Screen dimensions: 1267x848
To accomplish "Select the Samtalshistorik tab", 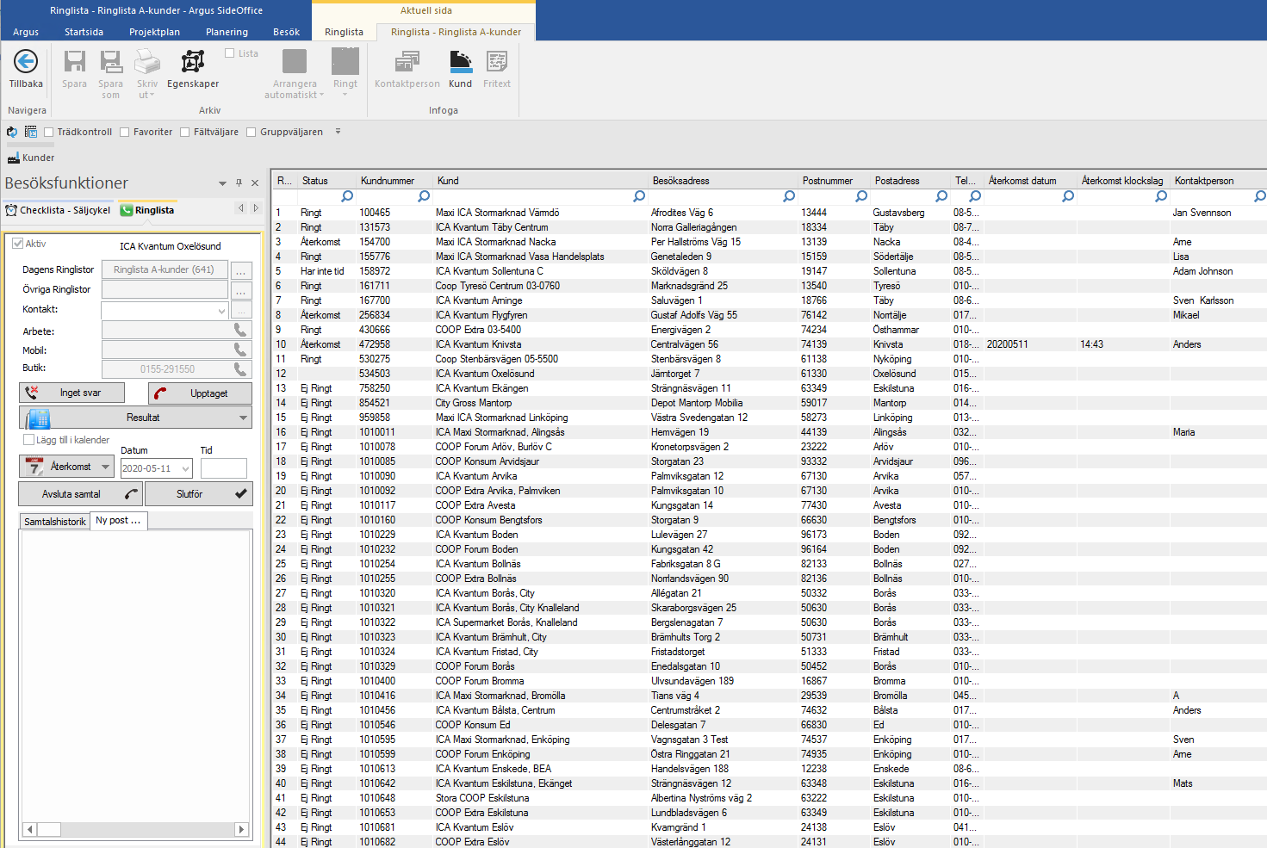I will (x=55, y=522).
